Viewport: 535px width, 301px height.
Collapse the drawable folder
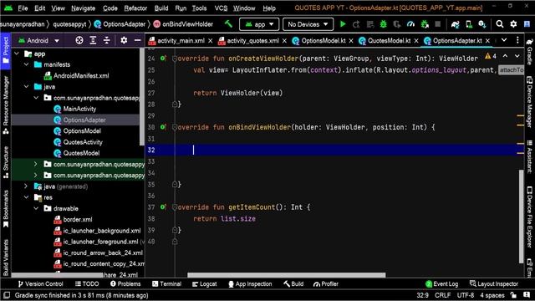36,208
